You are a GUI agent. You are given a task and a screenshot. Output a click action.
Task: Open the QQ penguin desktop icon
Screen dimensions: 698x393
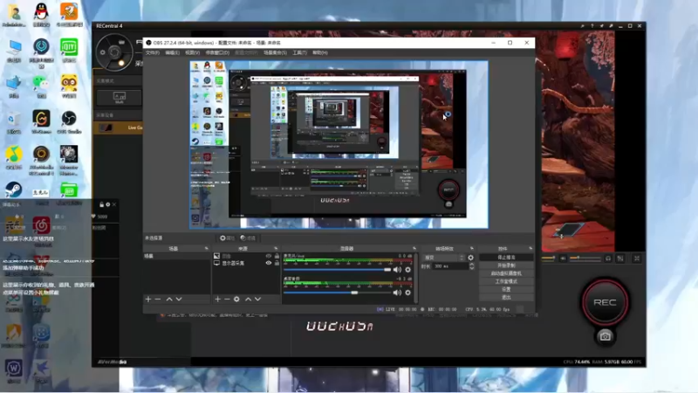(x=41, y=14)
